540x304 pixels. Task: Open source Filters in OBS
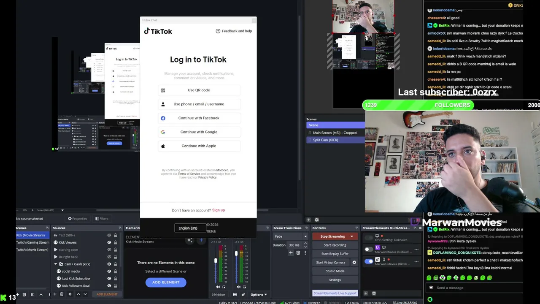click(102, 219)
